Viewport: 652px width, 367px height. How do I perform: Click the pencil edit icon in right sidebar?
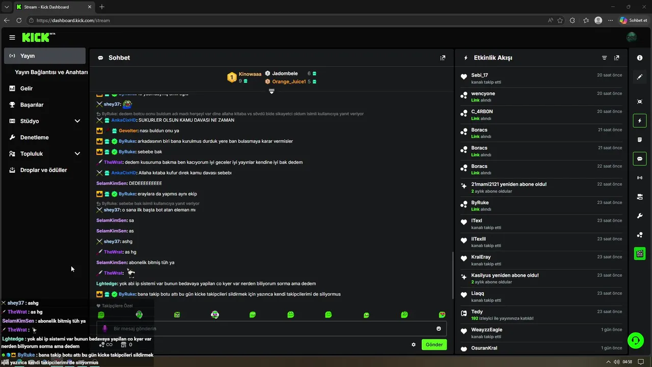(640, 77)
